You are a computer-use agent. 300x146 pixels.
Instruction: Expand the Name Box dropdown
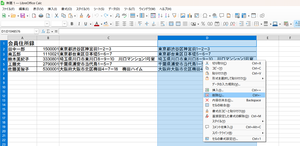point(36,31)
